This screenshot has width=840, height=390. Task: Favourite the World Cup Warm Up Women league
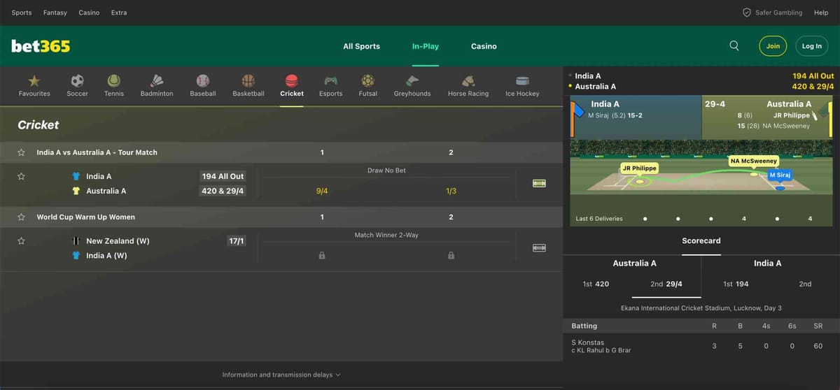pyautogui.click(x=21, y=217)
